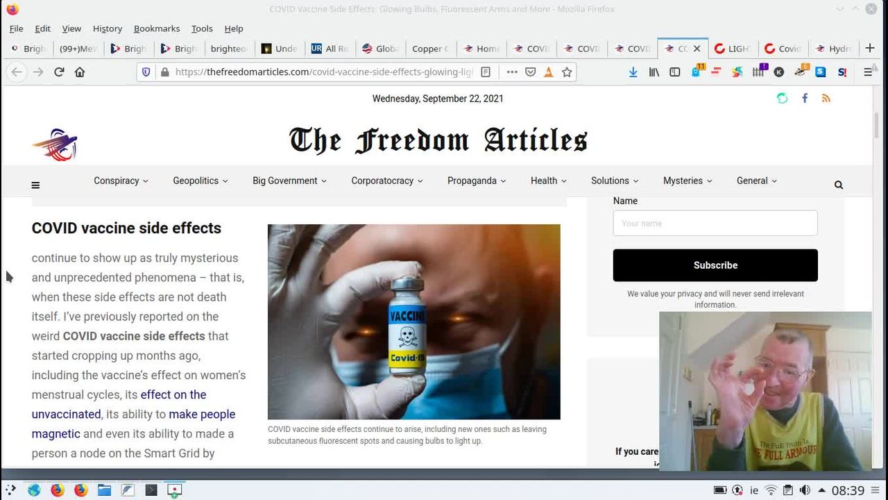
Task: Click the black Subscribe button
Action: coord(715,265)
